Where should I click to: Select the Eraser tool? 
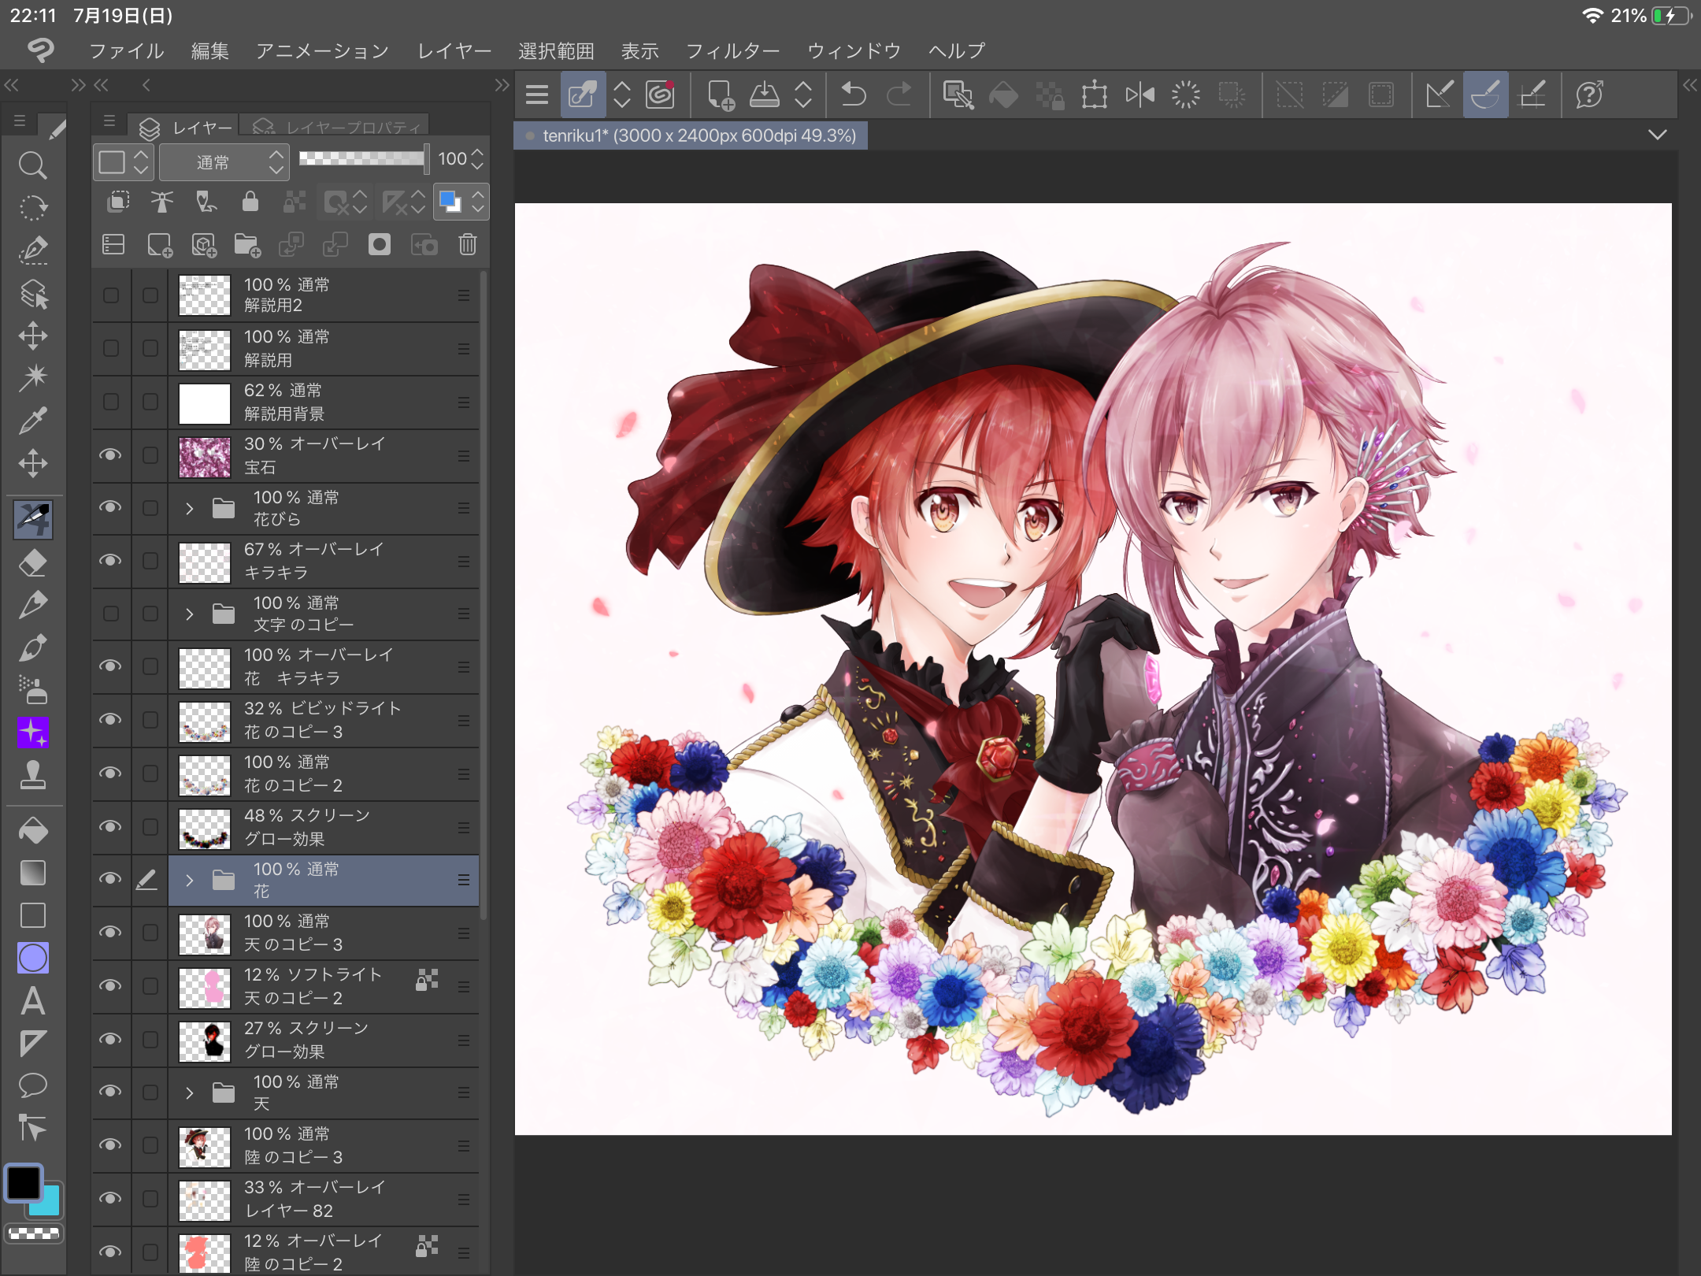click(x=33, y=563)
